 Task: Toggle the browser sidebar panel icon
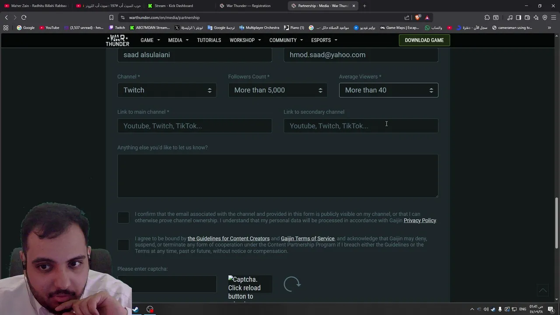click(x=518, y=17)
